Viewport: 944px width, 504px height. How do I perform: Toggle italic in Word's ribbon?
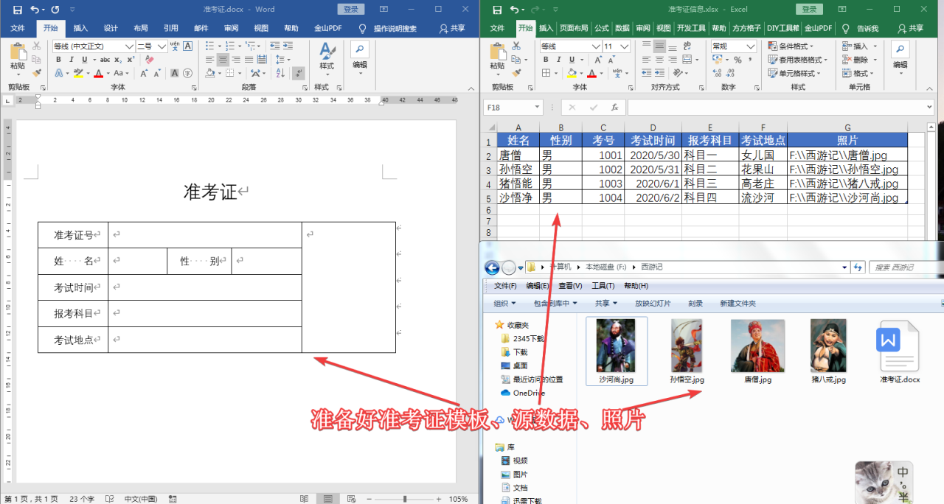(72, 60)
